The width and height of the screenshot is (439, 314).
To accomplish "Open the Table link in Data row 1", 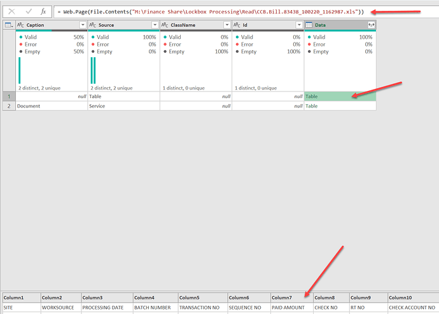I will tap(311, 97).
